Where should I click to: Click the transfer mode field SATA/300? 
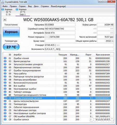[60, 37]
